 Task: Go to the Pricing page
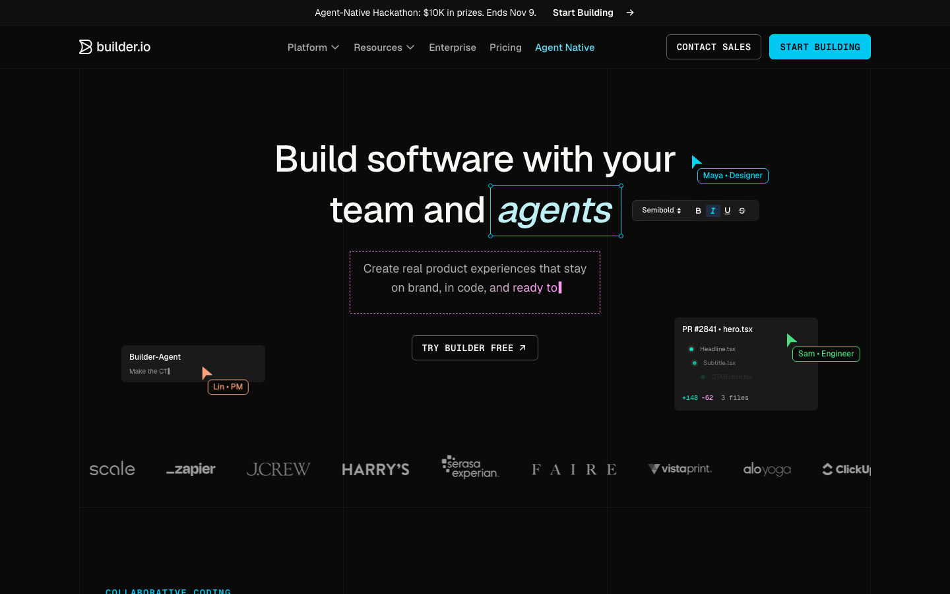point(505,48)
